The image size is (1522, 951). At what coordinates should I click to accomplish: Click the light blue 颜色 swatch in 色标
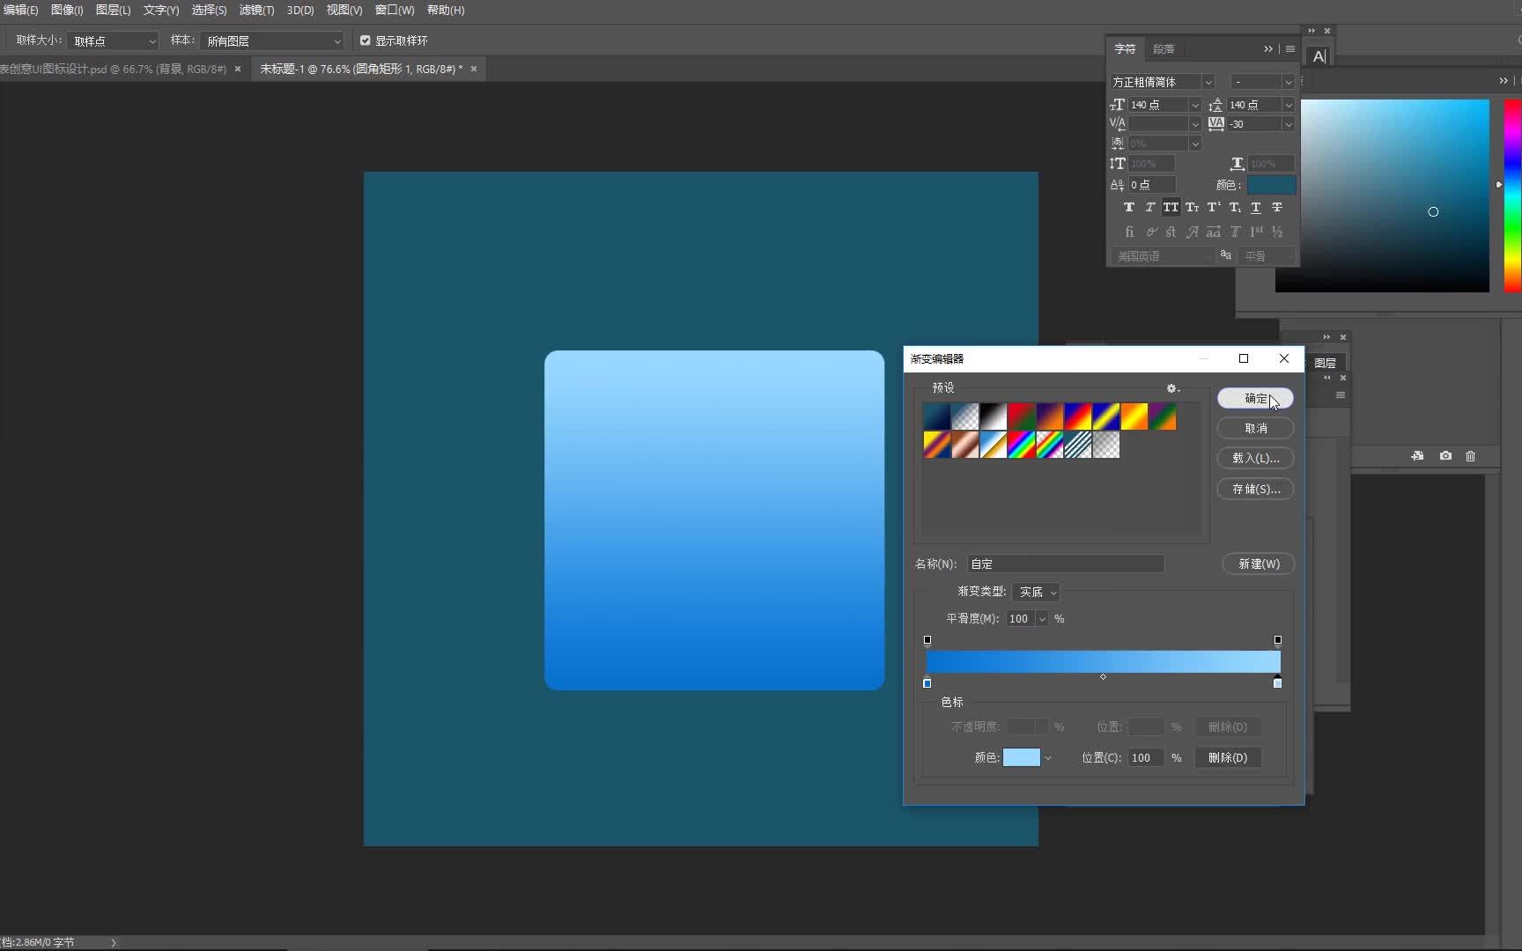click(x=1022, y=758)
